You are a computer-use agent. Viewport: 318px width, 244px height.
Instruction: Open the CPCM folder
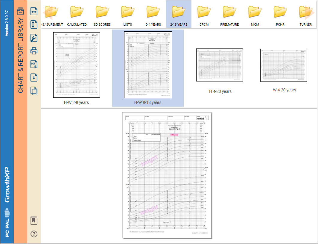204,16
